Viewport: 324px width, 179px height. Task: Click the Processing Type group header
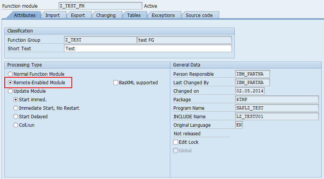[24, 65]
